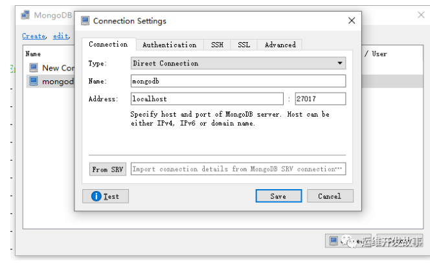The height and width of the screenshot is (263, 430).
Task: Click the From SRV button
Action: [107, 169]
